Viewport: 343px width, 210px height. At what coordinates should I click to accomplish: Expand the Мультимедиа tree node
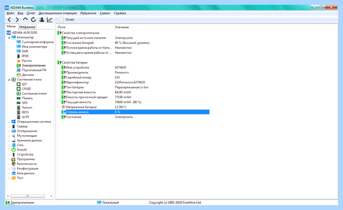(x=9, y=136)
